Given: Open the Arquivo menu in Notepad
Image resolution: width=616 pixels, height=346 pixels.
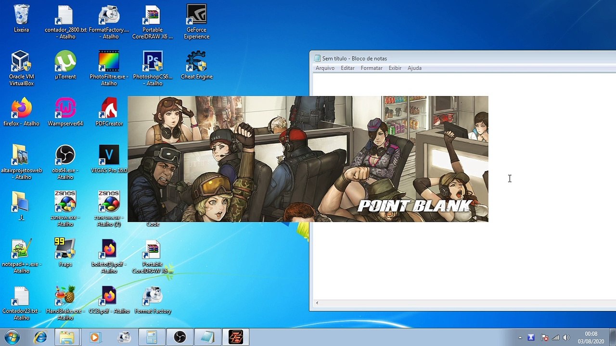Looking at the screenshot, I should point(325,68).
